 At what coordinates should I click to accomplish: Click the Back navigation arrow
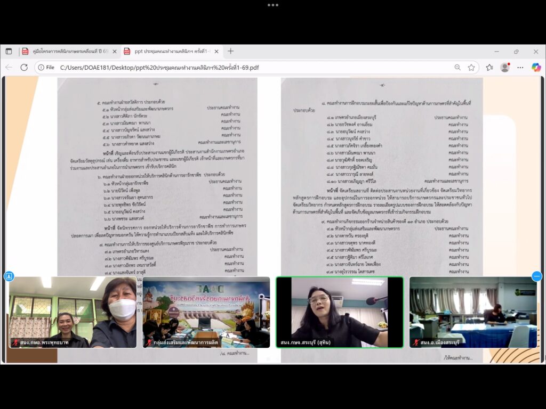point(9,68)
